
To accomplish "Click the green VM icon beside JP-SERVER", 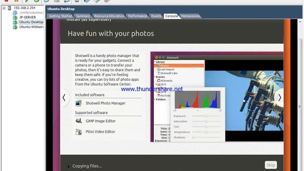I will pos(15,18).
